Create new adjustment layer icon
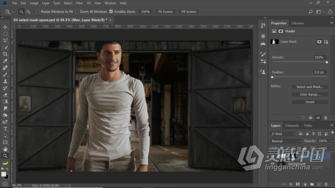The image size is (335, 188). coord(305,184)
